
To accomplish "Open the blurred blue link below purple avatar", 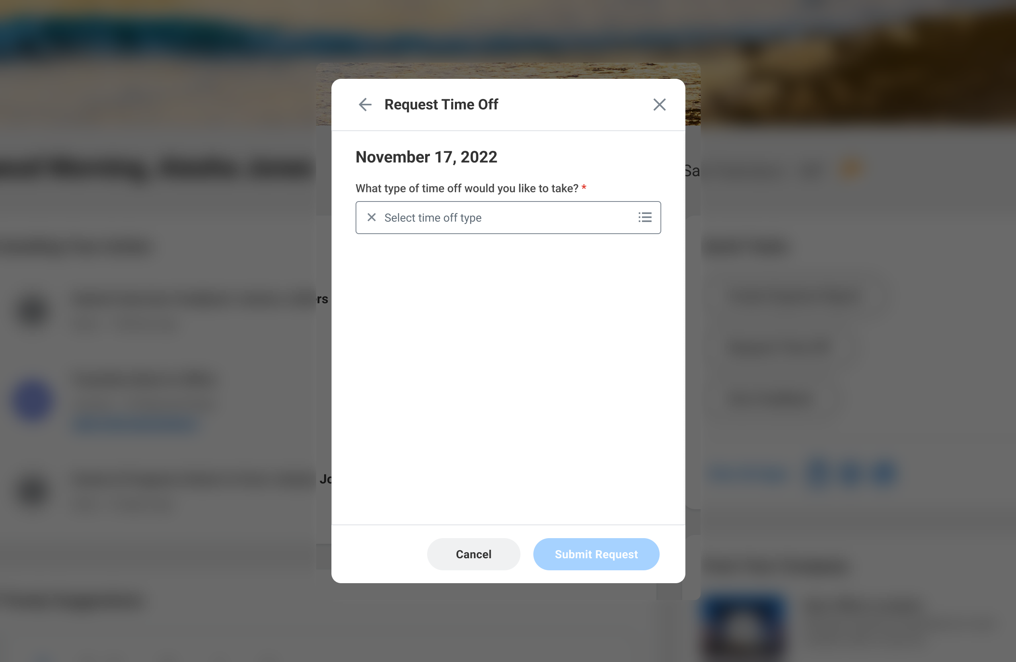I will (x=136, y=424).
